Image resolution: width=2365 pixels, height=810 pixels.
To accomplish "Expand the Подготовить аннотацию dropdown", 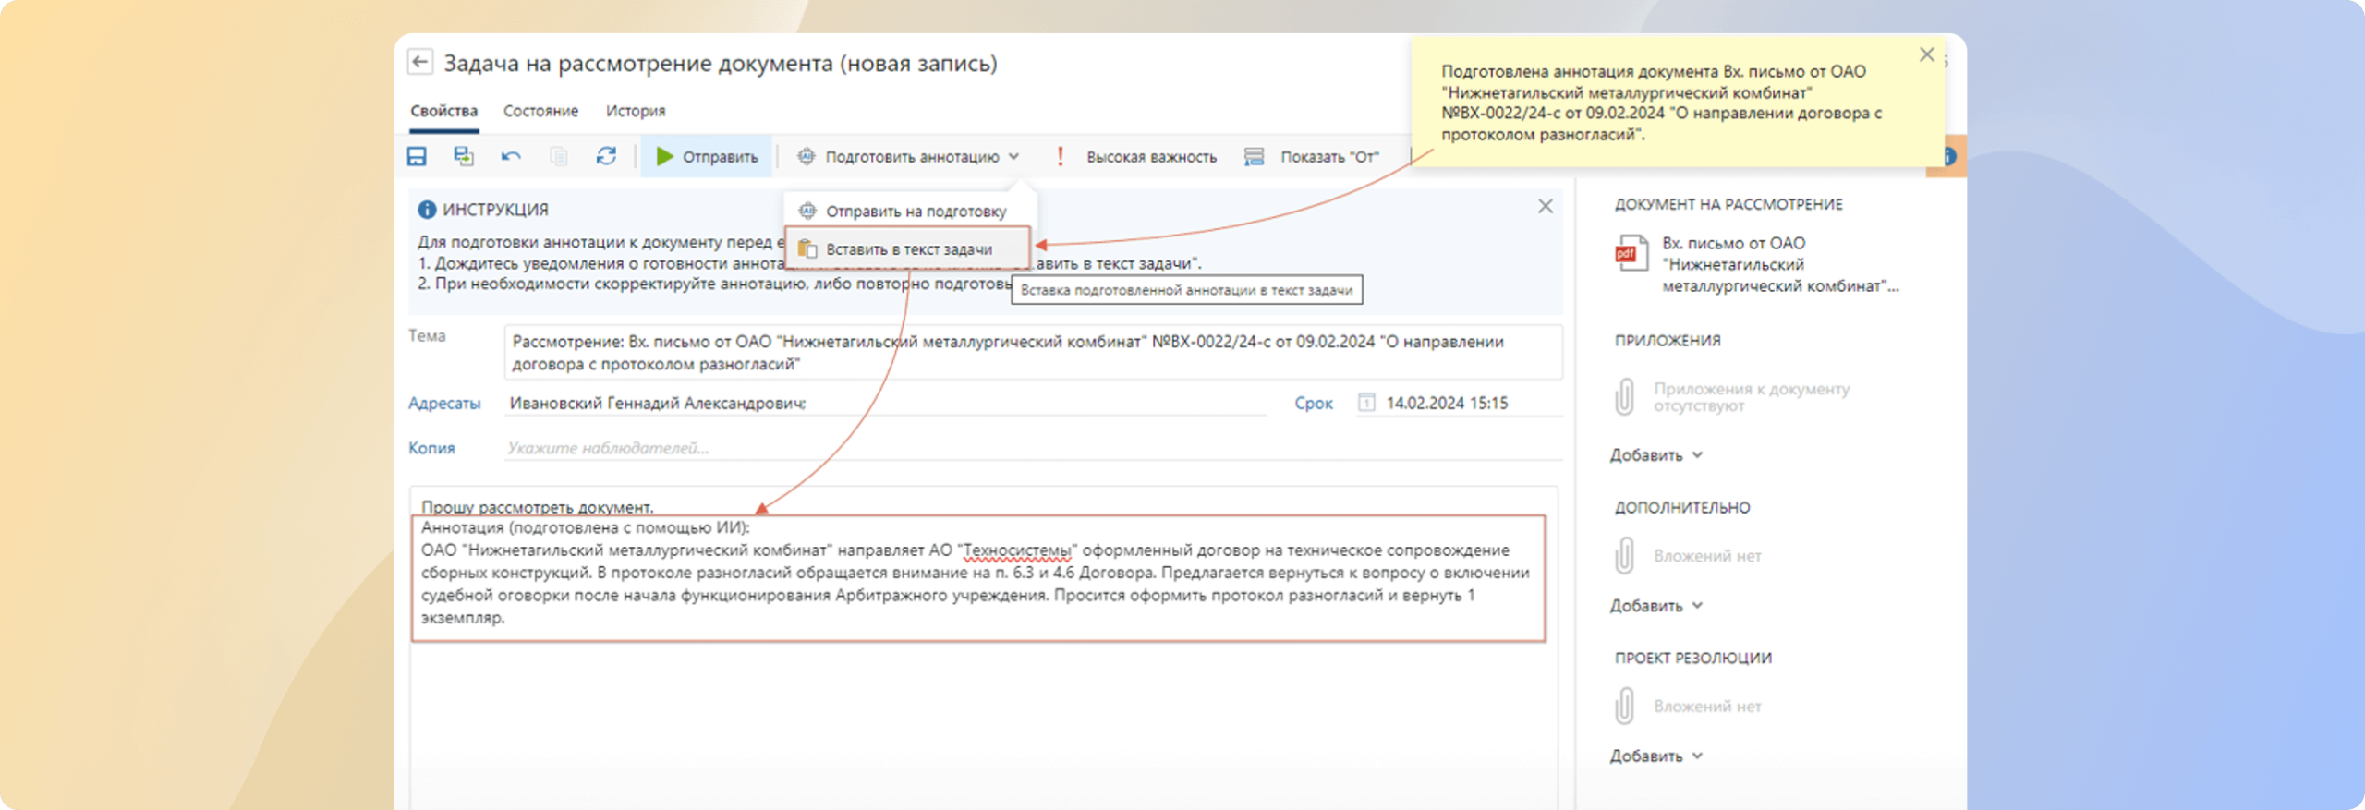I will tap(909, 157).
